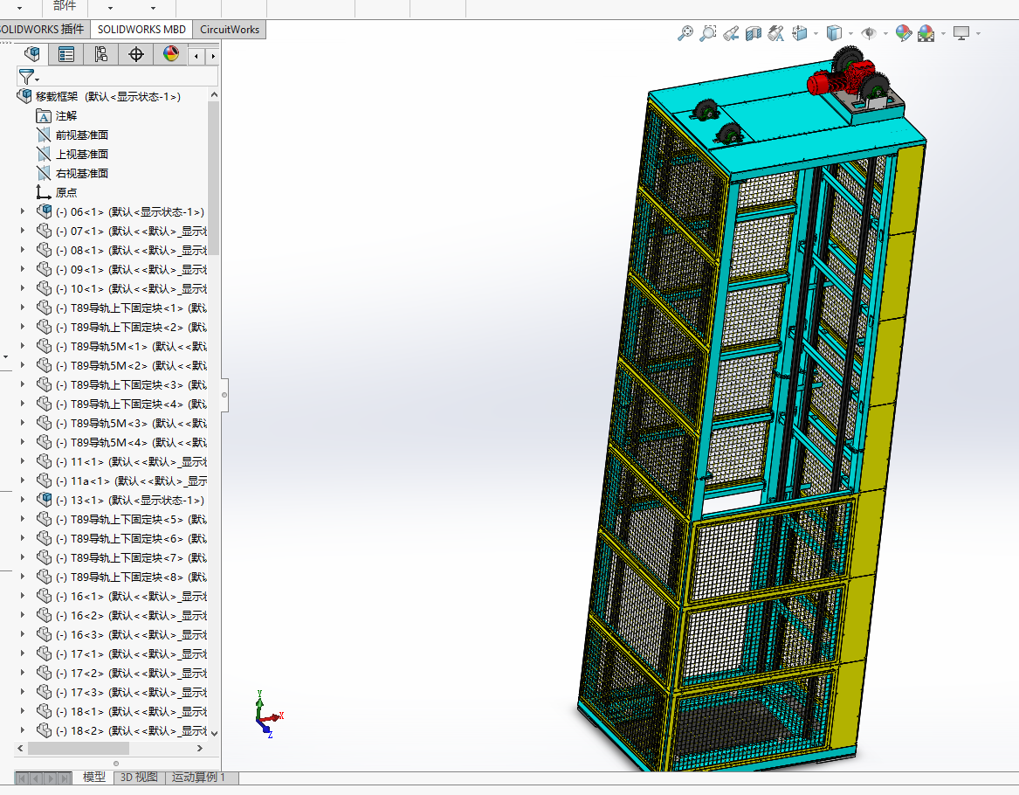Click the 部件 label in top ribbon
Image resolution: width=1019 pixels, height=795 pixels.
[x=65, y=6]
